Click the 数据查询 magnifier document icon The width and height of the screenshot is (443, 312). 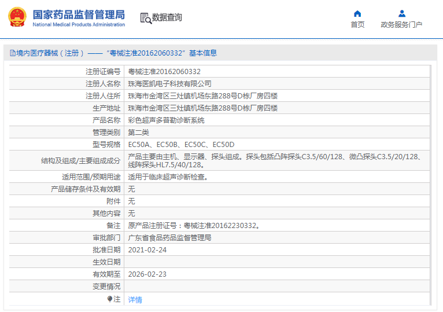(146, 18)
